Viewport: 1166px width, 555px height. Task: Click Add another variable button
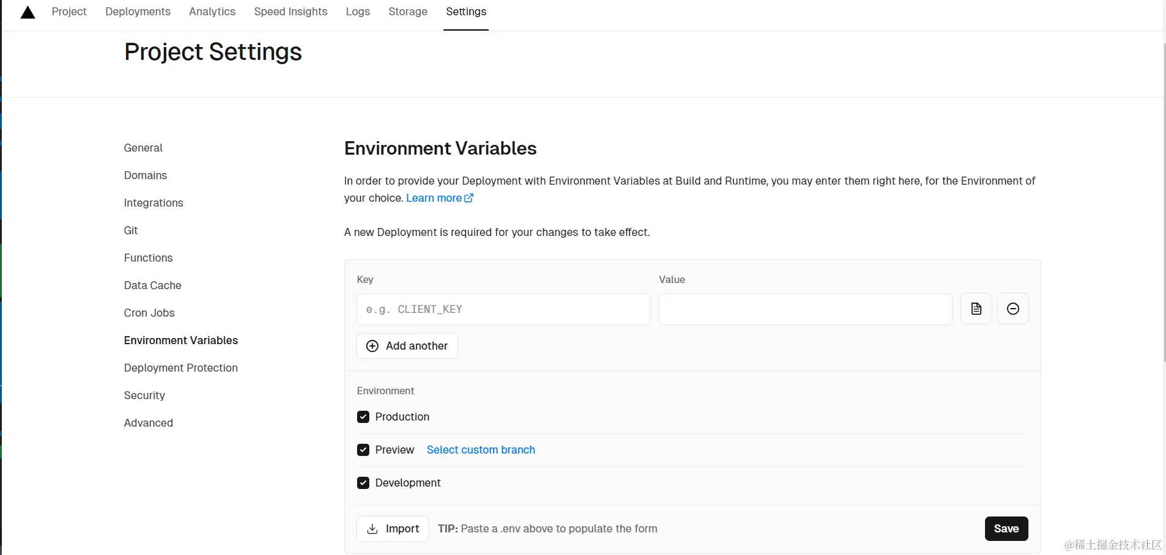pyautogui.click(x=407, y=346)
